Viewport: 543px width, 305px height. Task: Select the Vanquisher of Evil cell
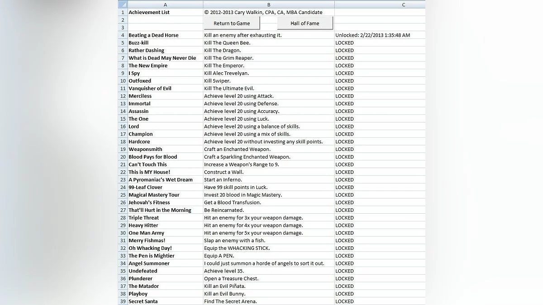165,89
